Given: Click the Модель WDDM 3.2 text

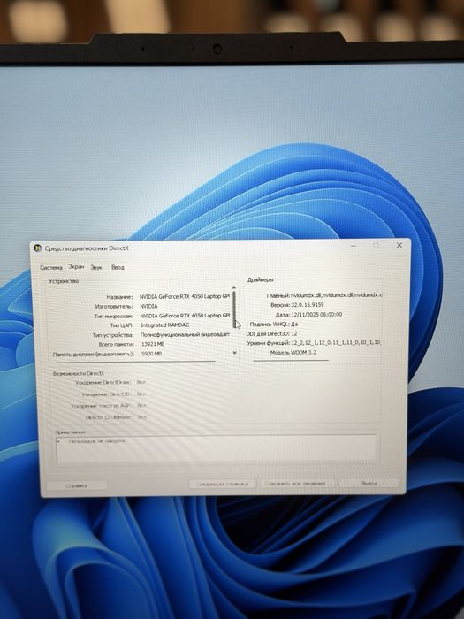Looking at the screenshot, I should click(x=293, y=353).
